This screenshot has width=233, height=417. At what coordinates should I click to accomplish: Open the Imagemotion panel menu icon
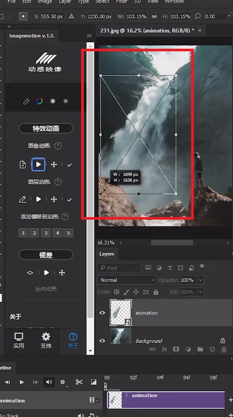[x=89, y=35]
